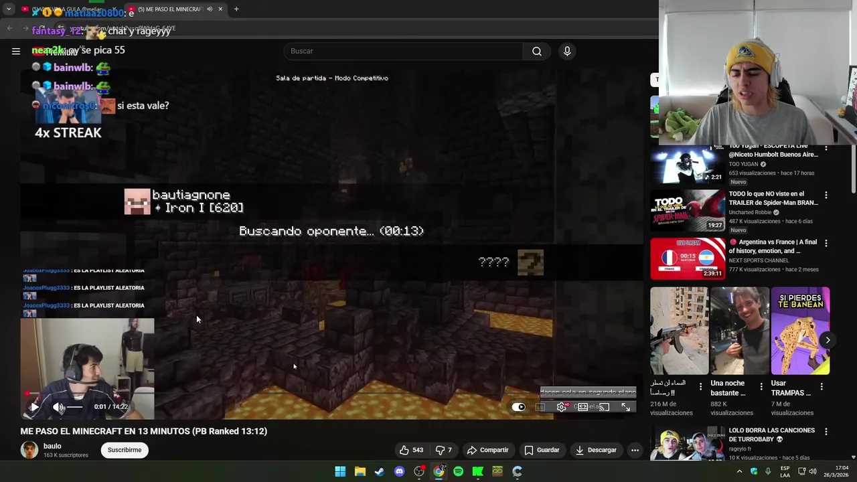857x482 pixels.
Task: Play the video with the play button
Action: click(34, 406)
